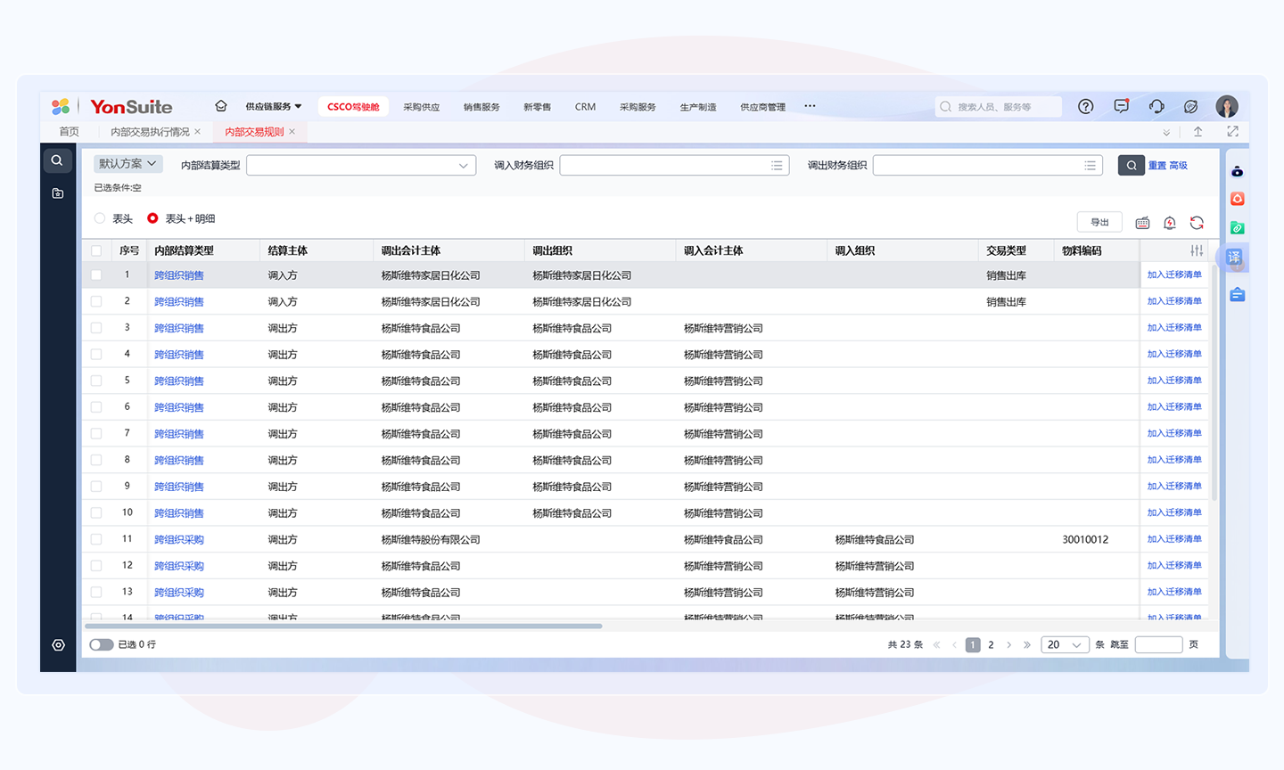Click the refresh icon above the table
The image size is (1284, 770).
[x=1197, y=223]
